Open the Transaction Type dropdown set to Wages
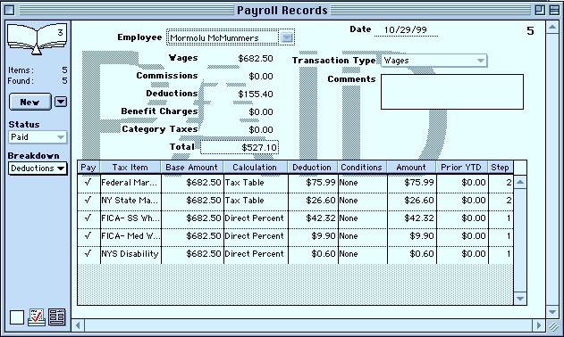Image resolution: width=564 pixels, height=337 pixels. [434, 61]
